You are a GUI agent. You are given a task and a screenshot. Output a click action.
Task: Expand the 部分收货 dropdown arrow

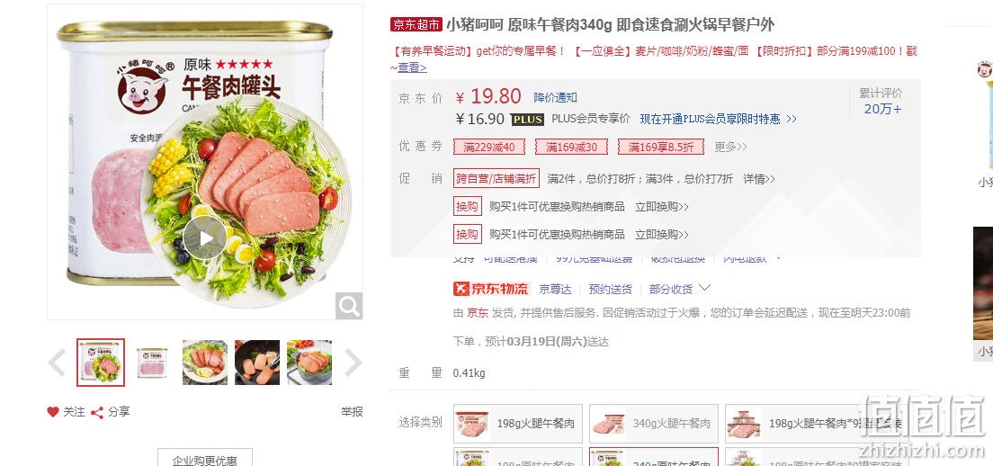click(704, 289)
